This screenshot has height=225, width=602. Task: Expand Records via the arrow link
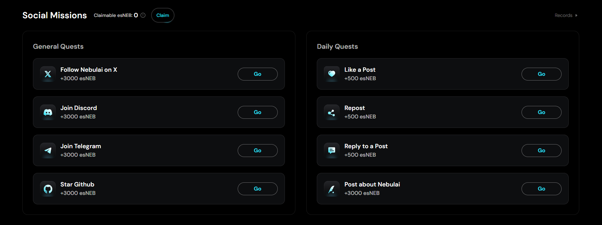click(x=566, y=15)
